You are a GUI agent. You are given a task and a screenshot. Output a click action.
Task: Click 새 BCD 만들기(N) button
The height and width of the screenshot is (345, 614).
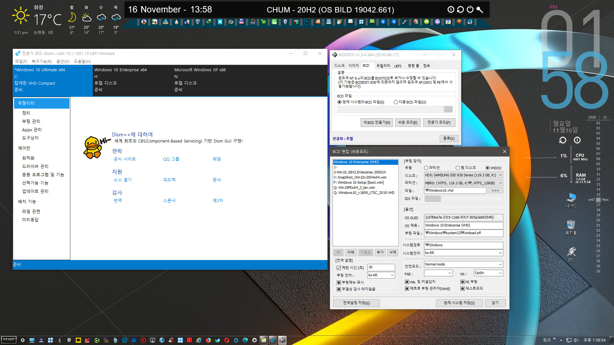pos(377,123)
